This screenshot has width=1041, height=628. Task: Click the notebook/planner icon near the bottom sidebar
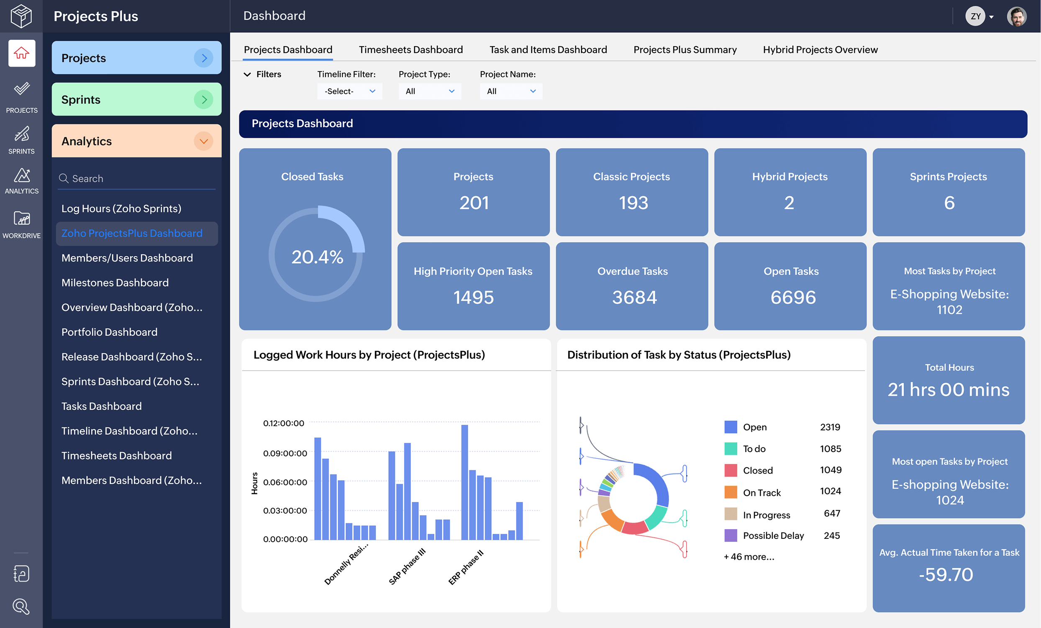click(21, 574)
